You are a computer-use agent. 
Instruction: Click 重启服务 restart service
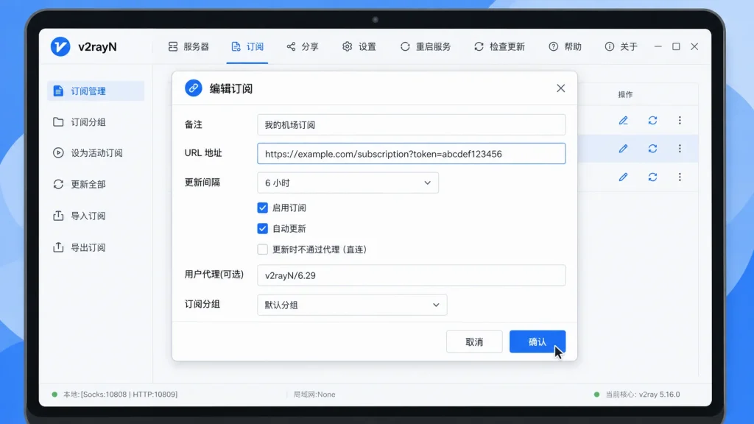pyautogui.click(x=426, y=46)
